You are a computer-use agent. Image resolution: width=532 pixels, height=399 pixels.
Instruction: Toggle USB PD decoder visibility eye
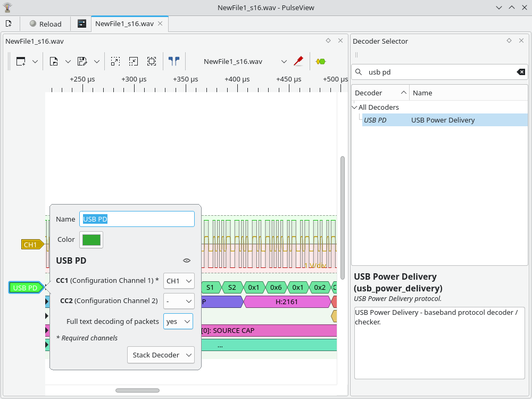(x=187, y=260)
